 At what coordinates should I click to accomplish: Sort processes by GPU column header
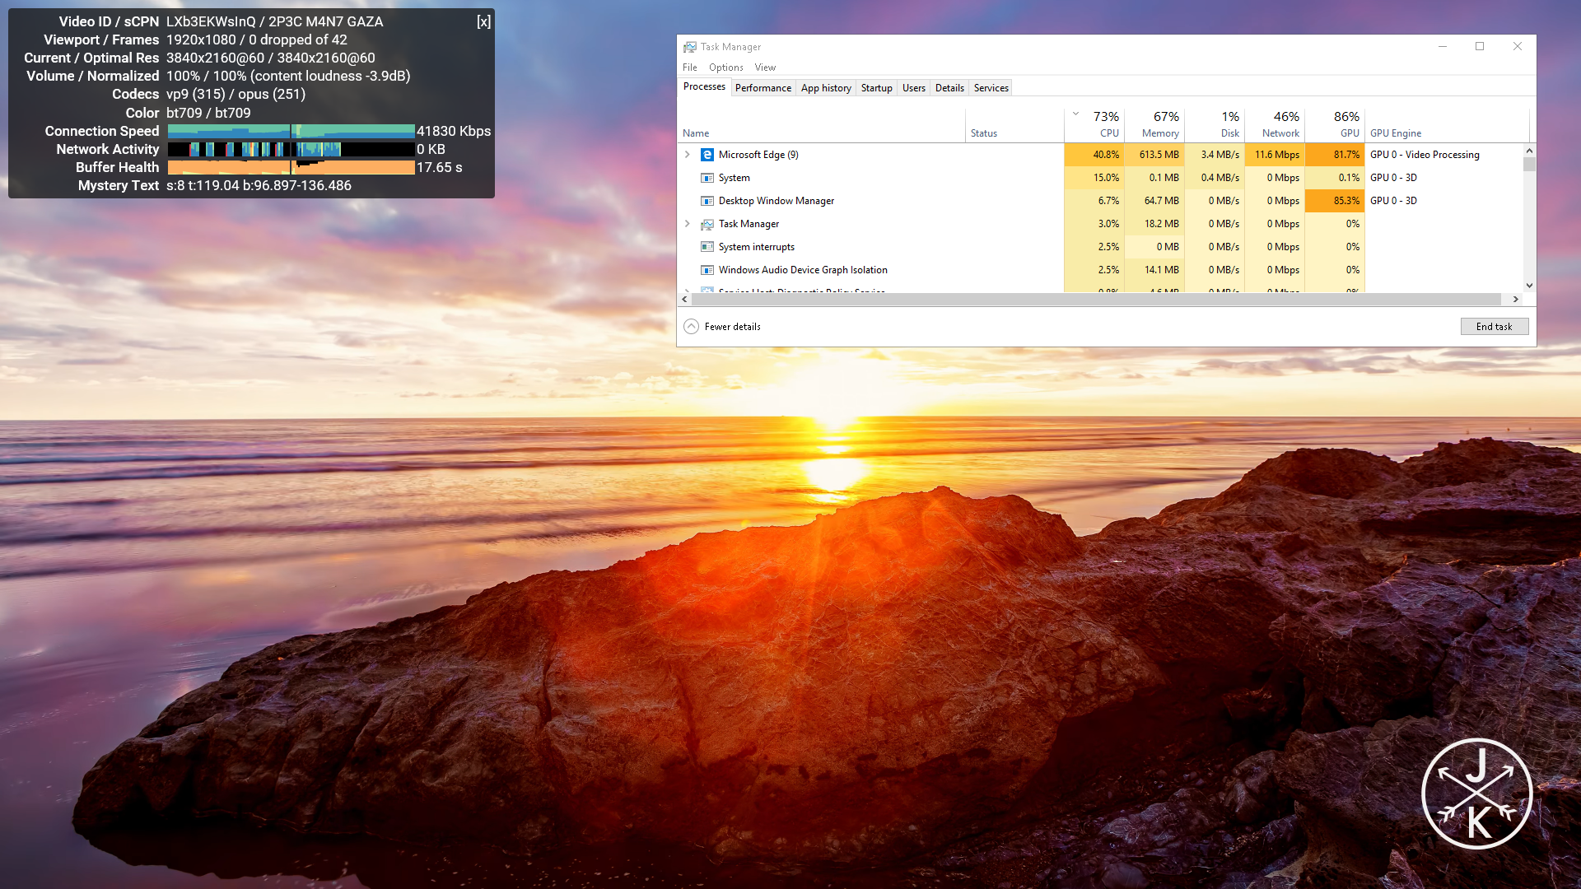[1335, 124]
